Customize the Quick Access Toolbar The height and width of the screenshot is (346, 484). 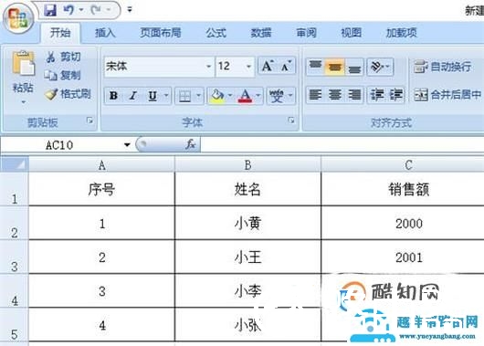click(130, 10)
